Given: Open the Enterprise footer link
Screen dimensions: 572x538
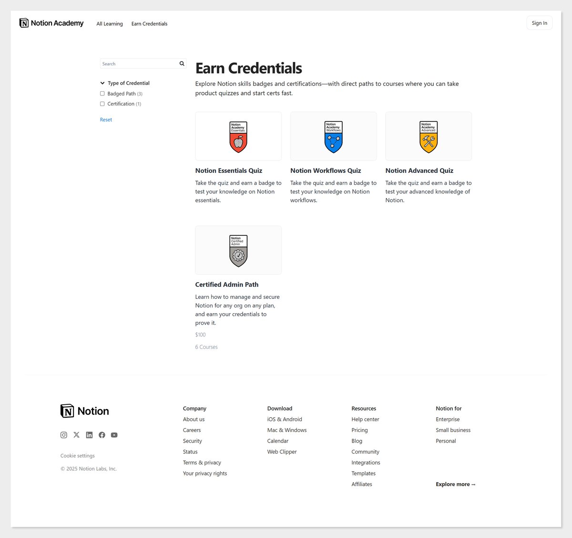Looking at the screenshot, I should [448, 419].
